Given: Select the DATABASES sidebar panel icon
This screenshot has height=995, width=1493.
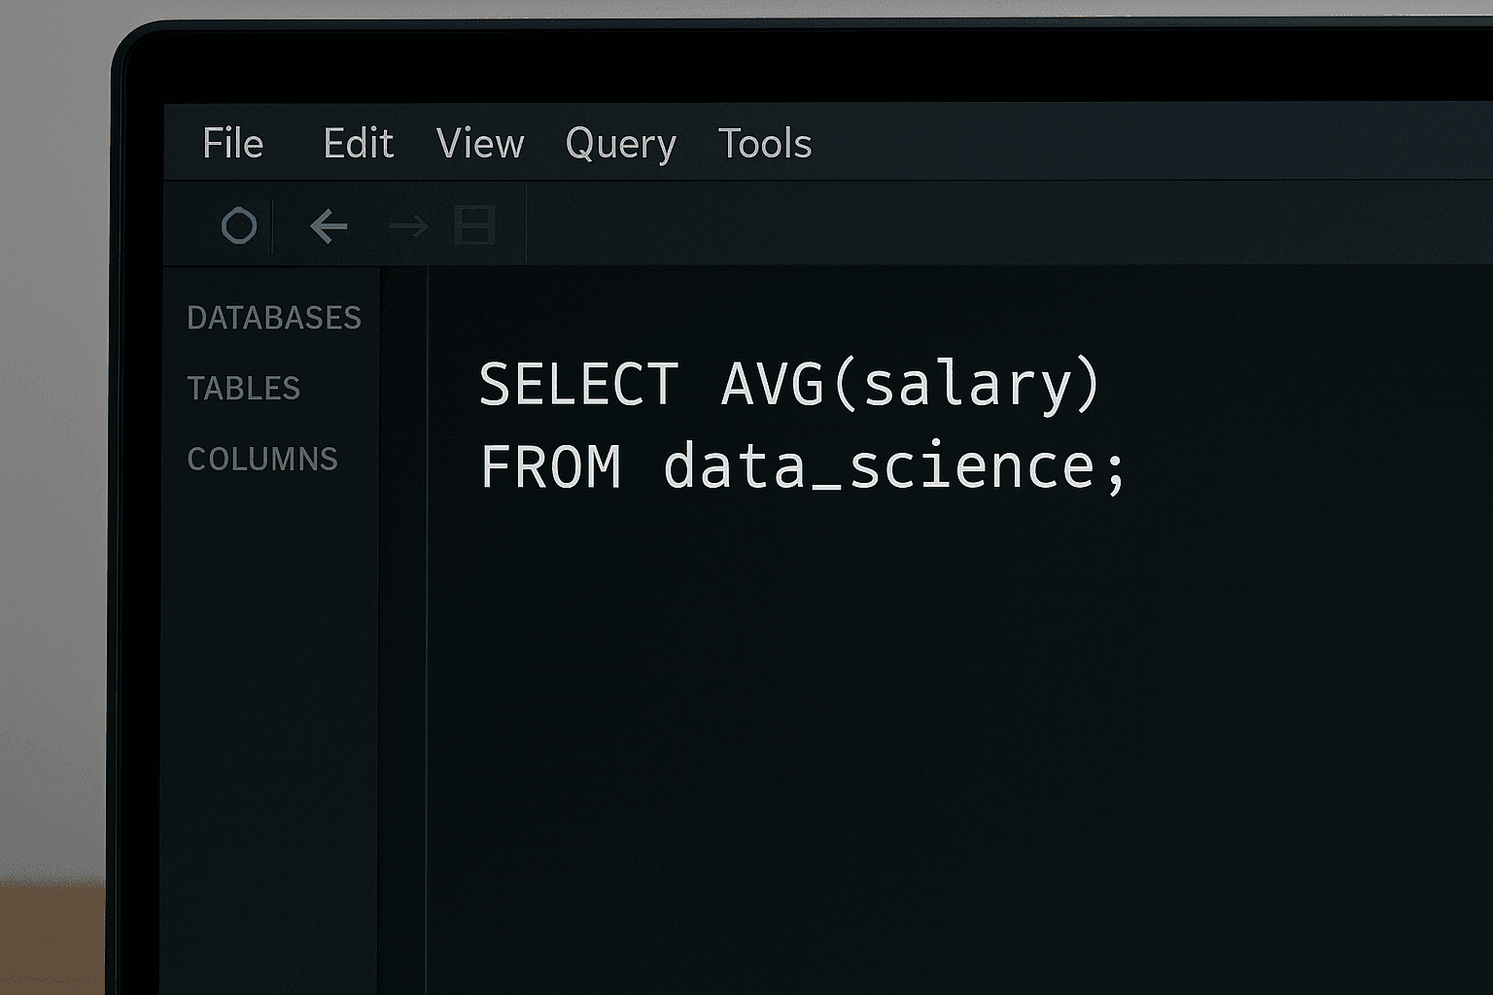Looking at the screenshot, I should click(275, 318).
